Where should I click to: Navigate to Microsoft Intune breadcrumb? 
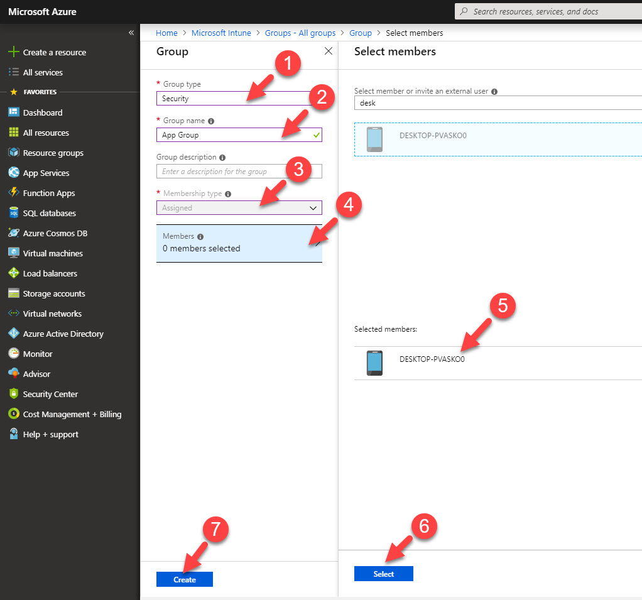[x=221, y=33]
